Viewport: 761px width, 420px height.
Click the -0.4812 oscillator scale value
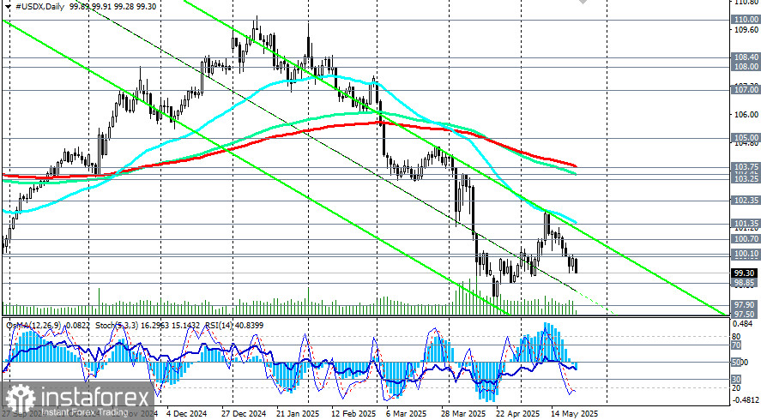pos(745,400)
